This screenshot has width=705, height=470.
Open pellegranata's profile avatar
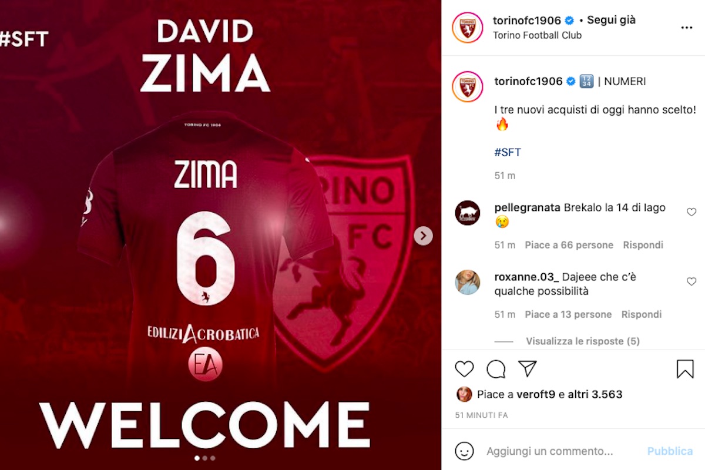coord(468,213)
